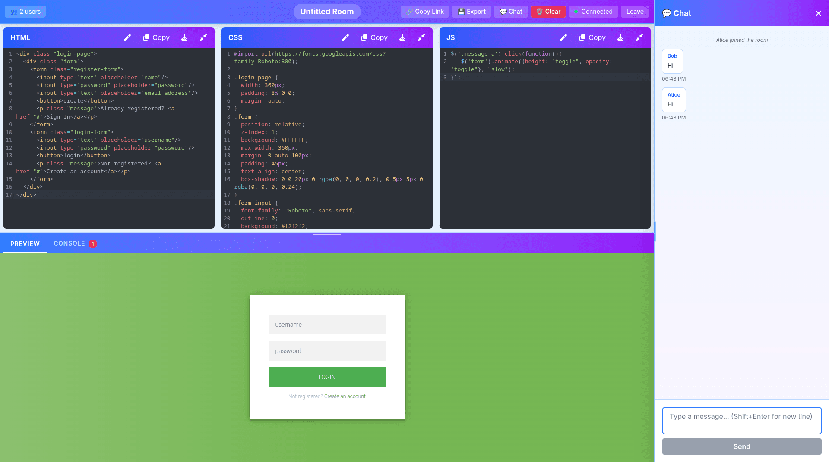Click the JS panel edit pencil icon

[563, 37]
